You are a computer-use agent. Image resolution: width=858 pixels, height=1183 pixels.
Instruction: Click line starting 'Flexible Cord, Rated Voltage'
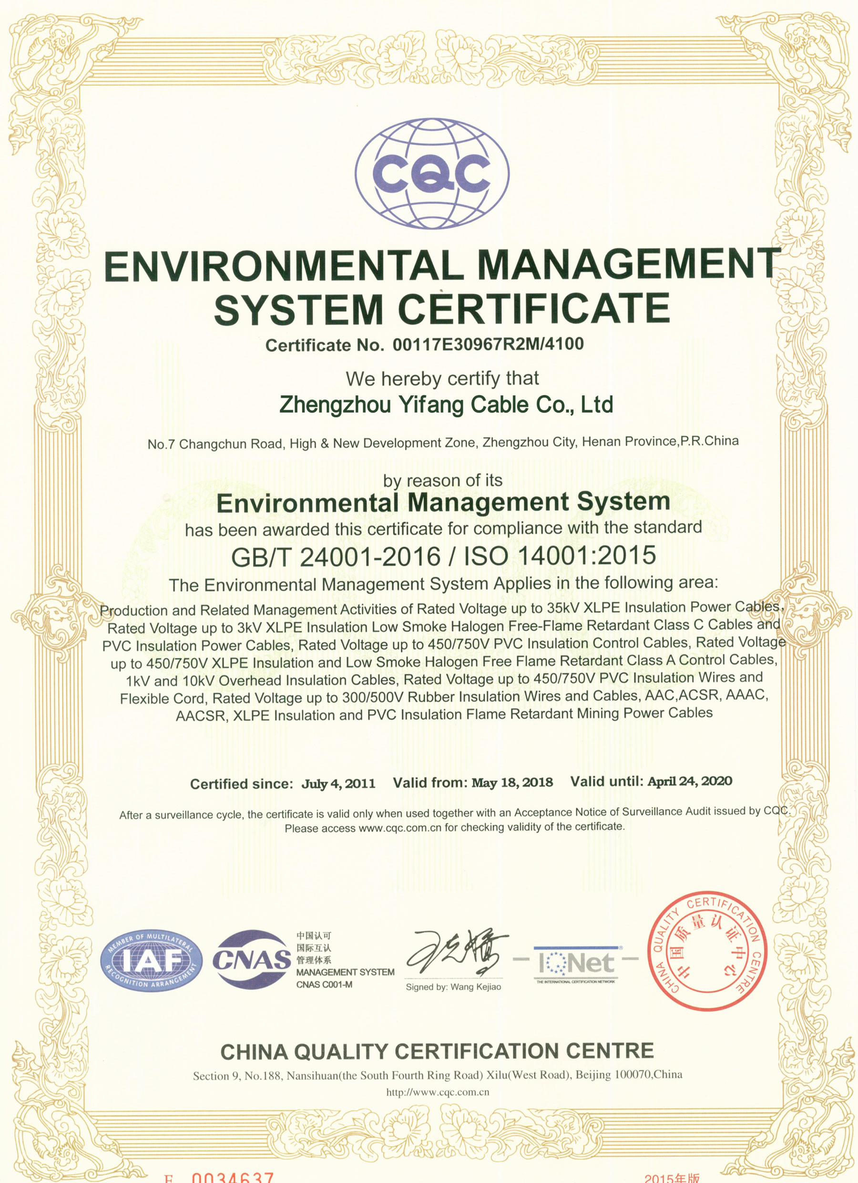[444, 697]
